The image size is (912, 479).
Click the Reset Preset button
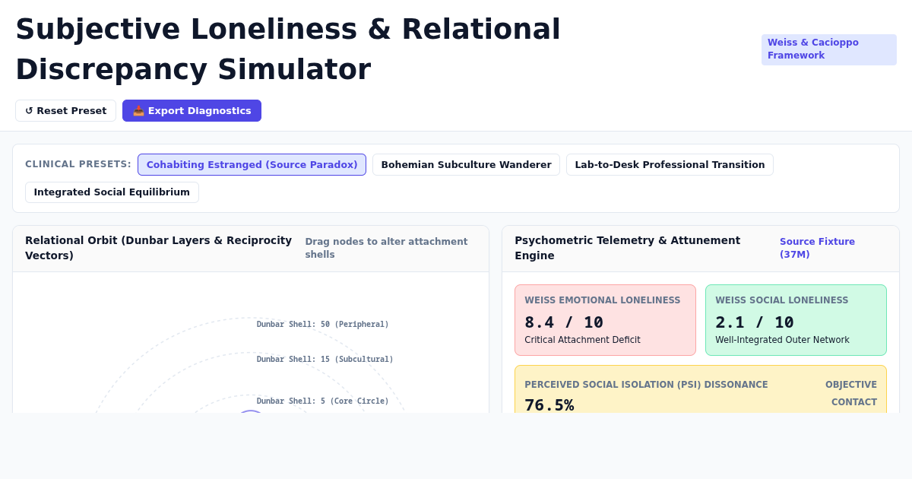pyautogui.click(x=65, y=111)
